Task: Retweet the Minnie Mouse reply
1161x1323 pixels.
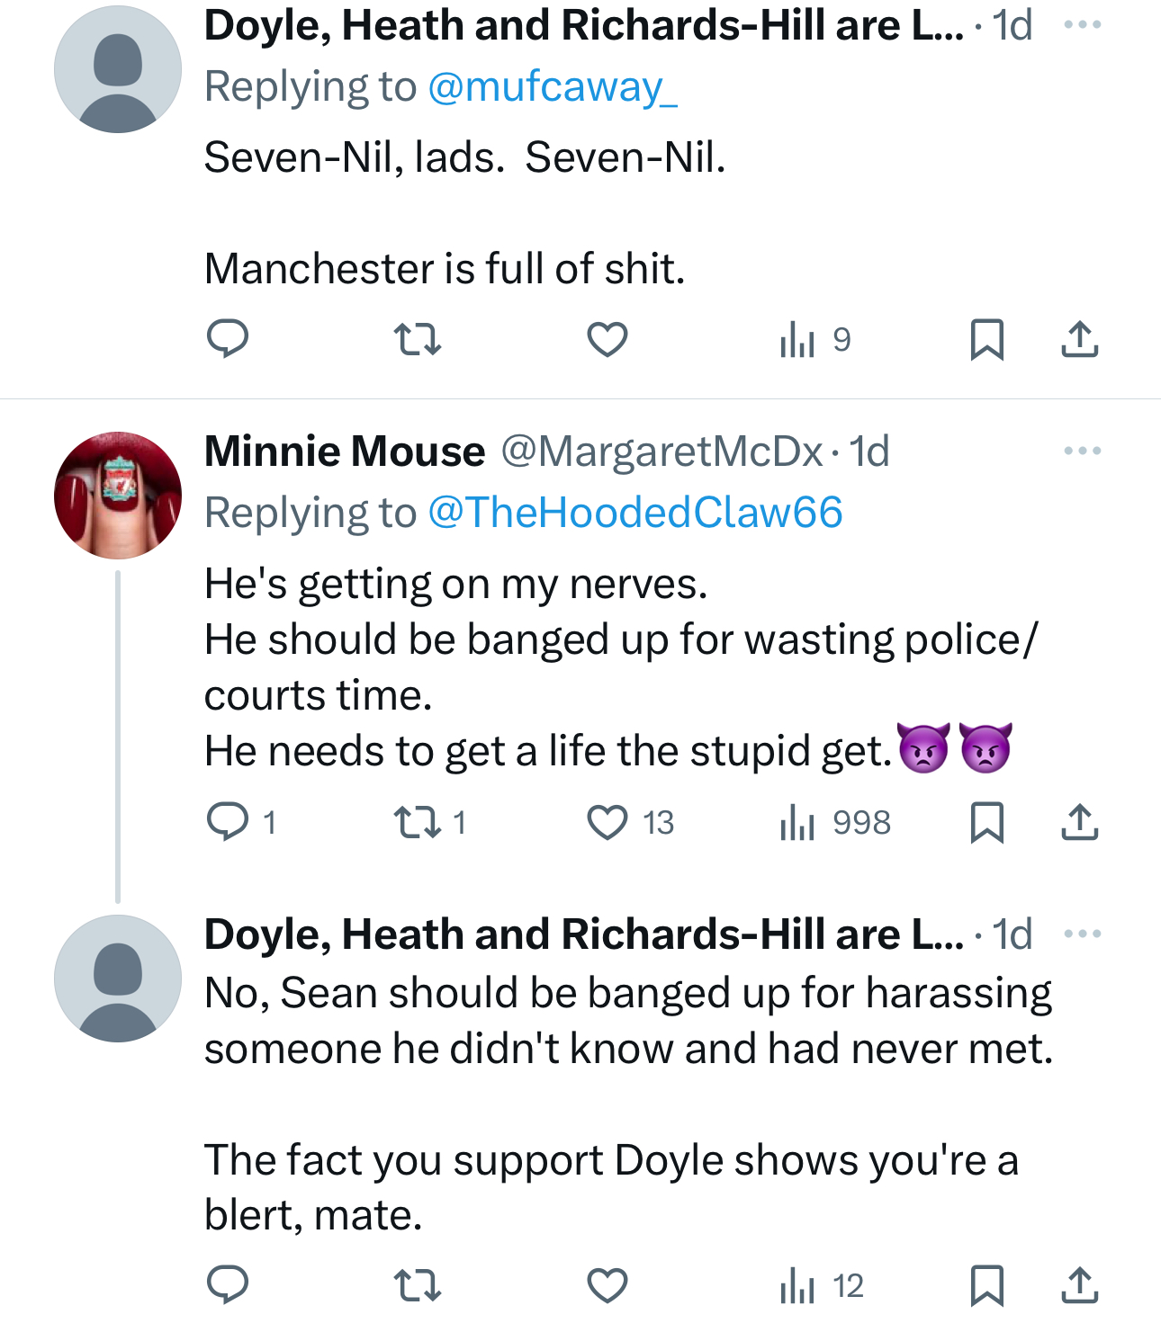Action: (x=418, y=822)
